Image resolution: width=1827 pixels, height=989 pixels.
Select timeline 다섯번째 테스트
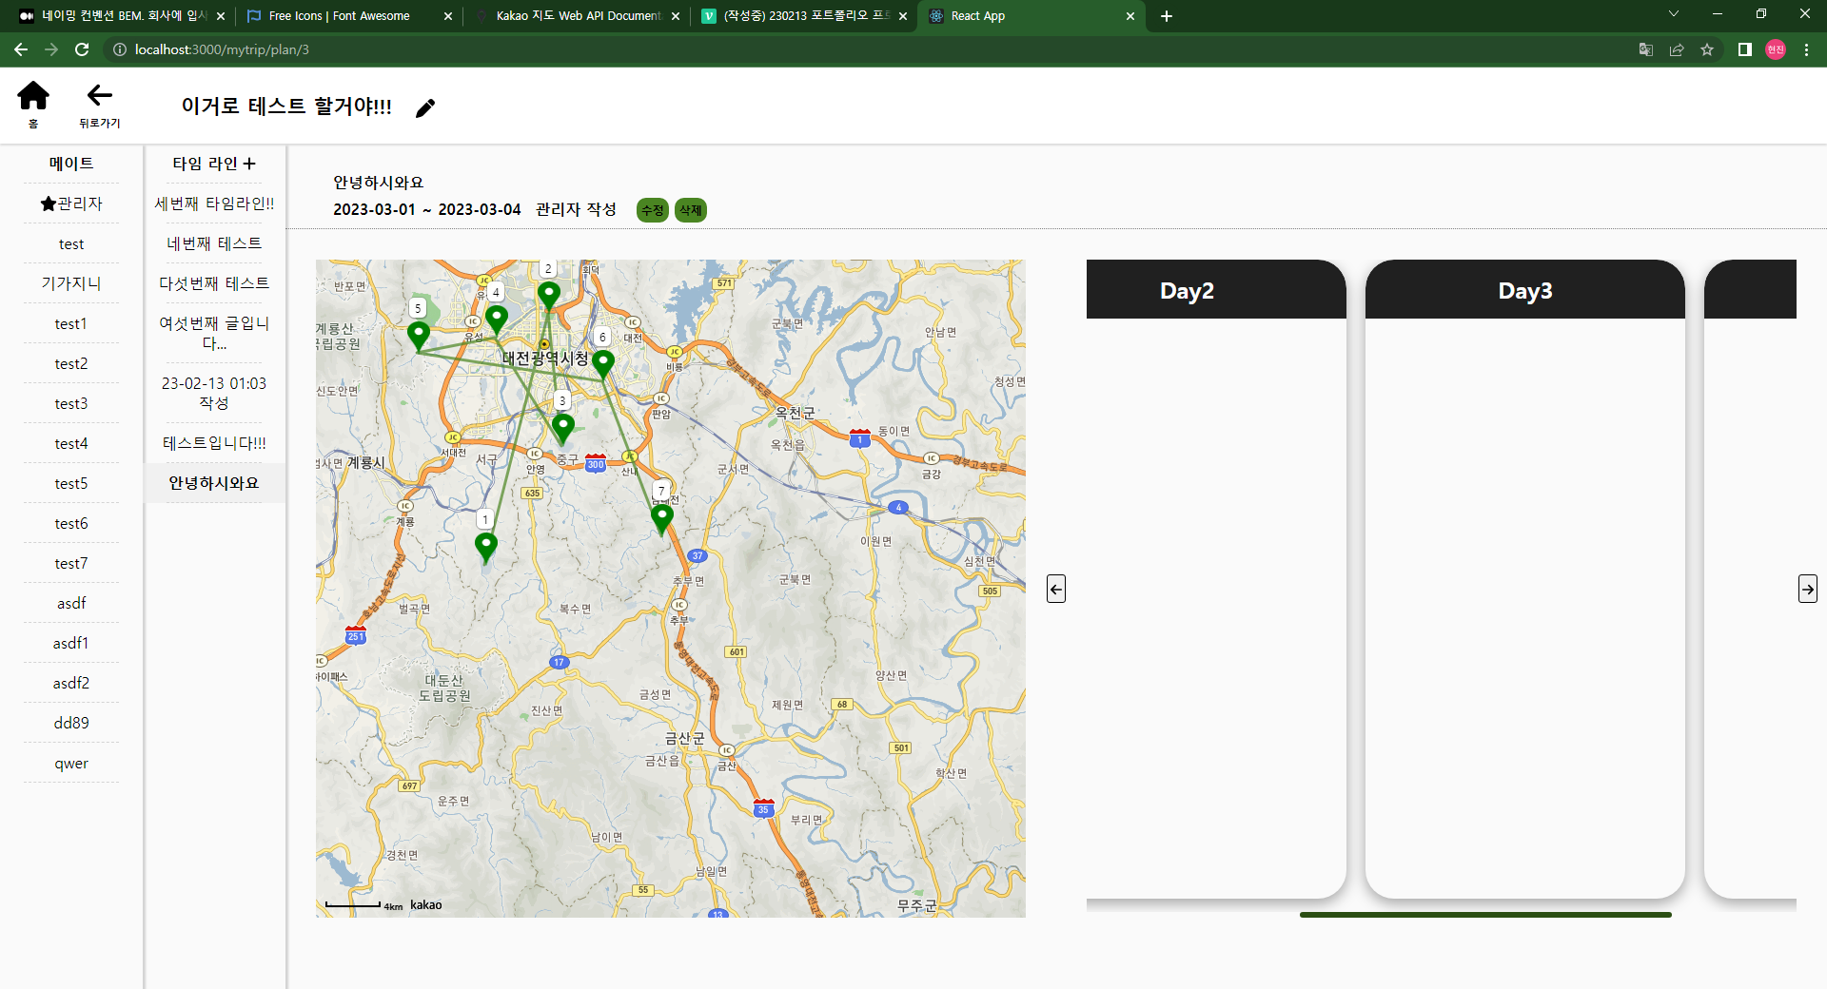coord(214,283)
